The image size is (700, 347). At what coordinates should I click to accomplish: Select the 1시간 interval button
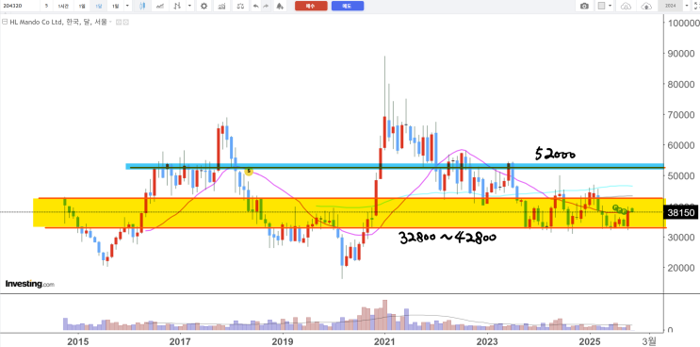click(x=63, y=6)
